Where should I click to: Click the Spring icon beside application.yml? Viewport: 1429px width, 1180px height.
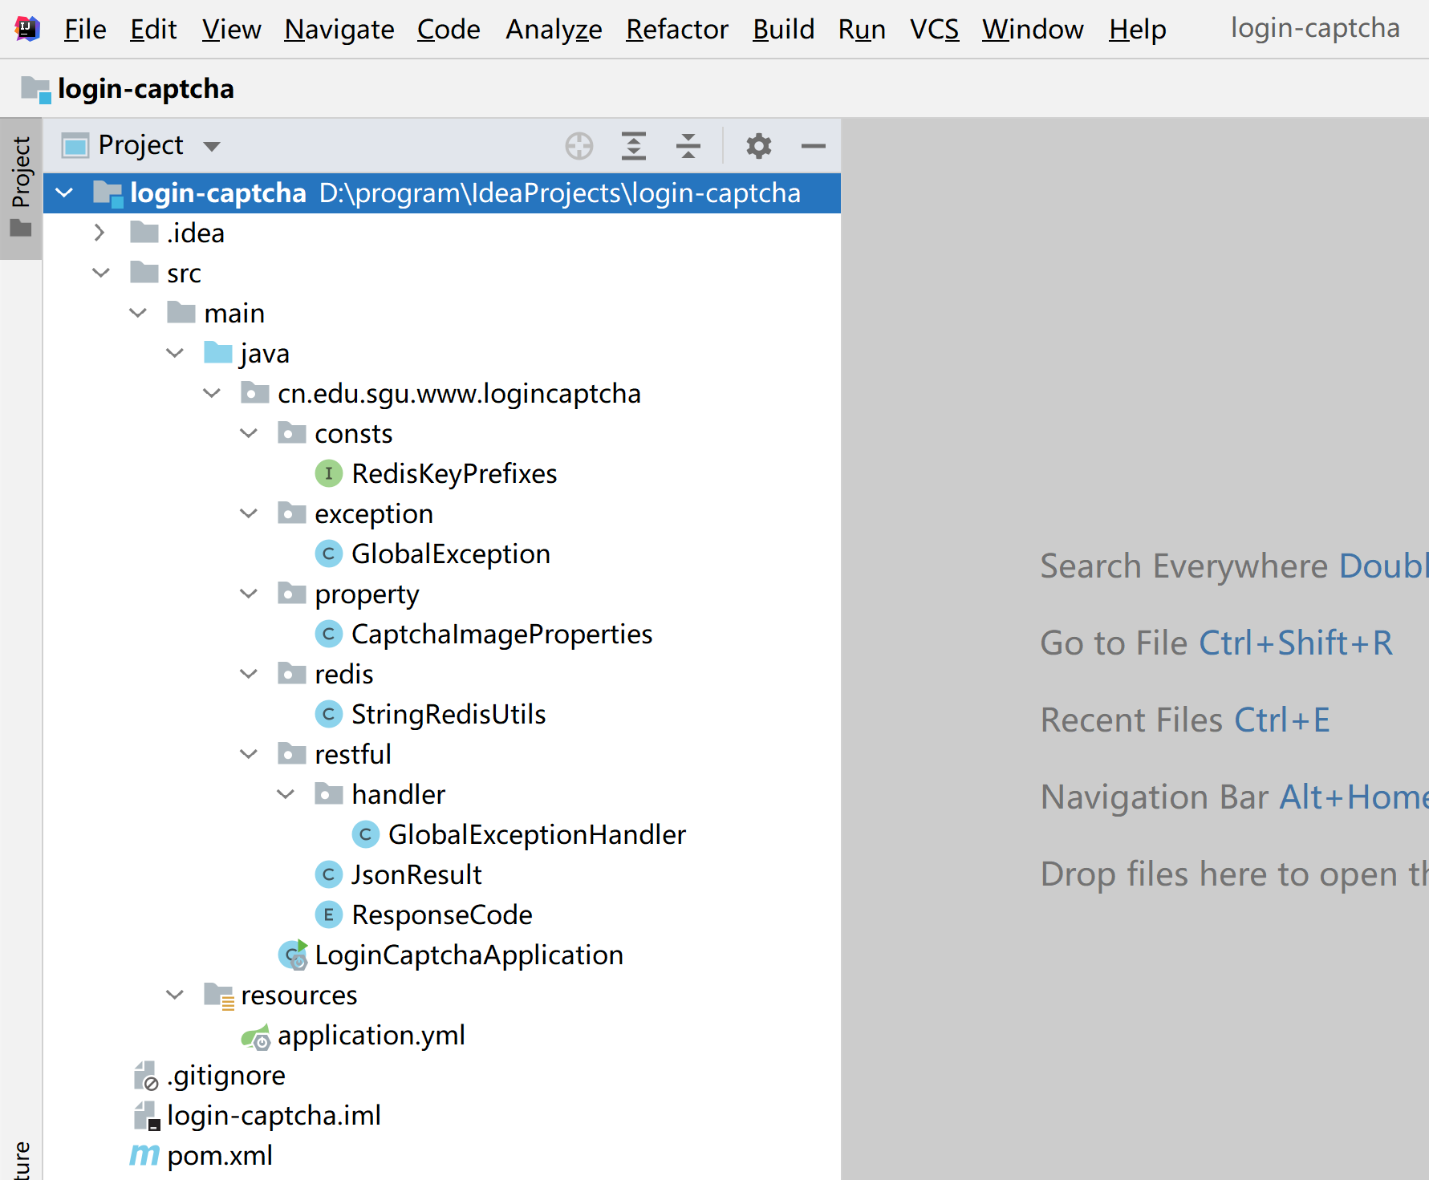257,1035
